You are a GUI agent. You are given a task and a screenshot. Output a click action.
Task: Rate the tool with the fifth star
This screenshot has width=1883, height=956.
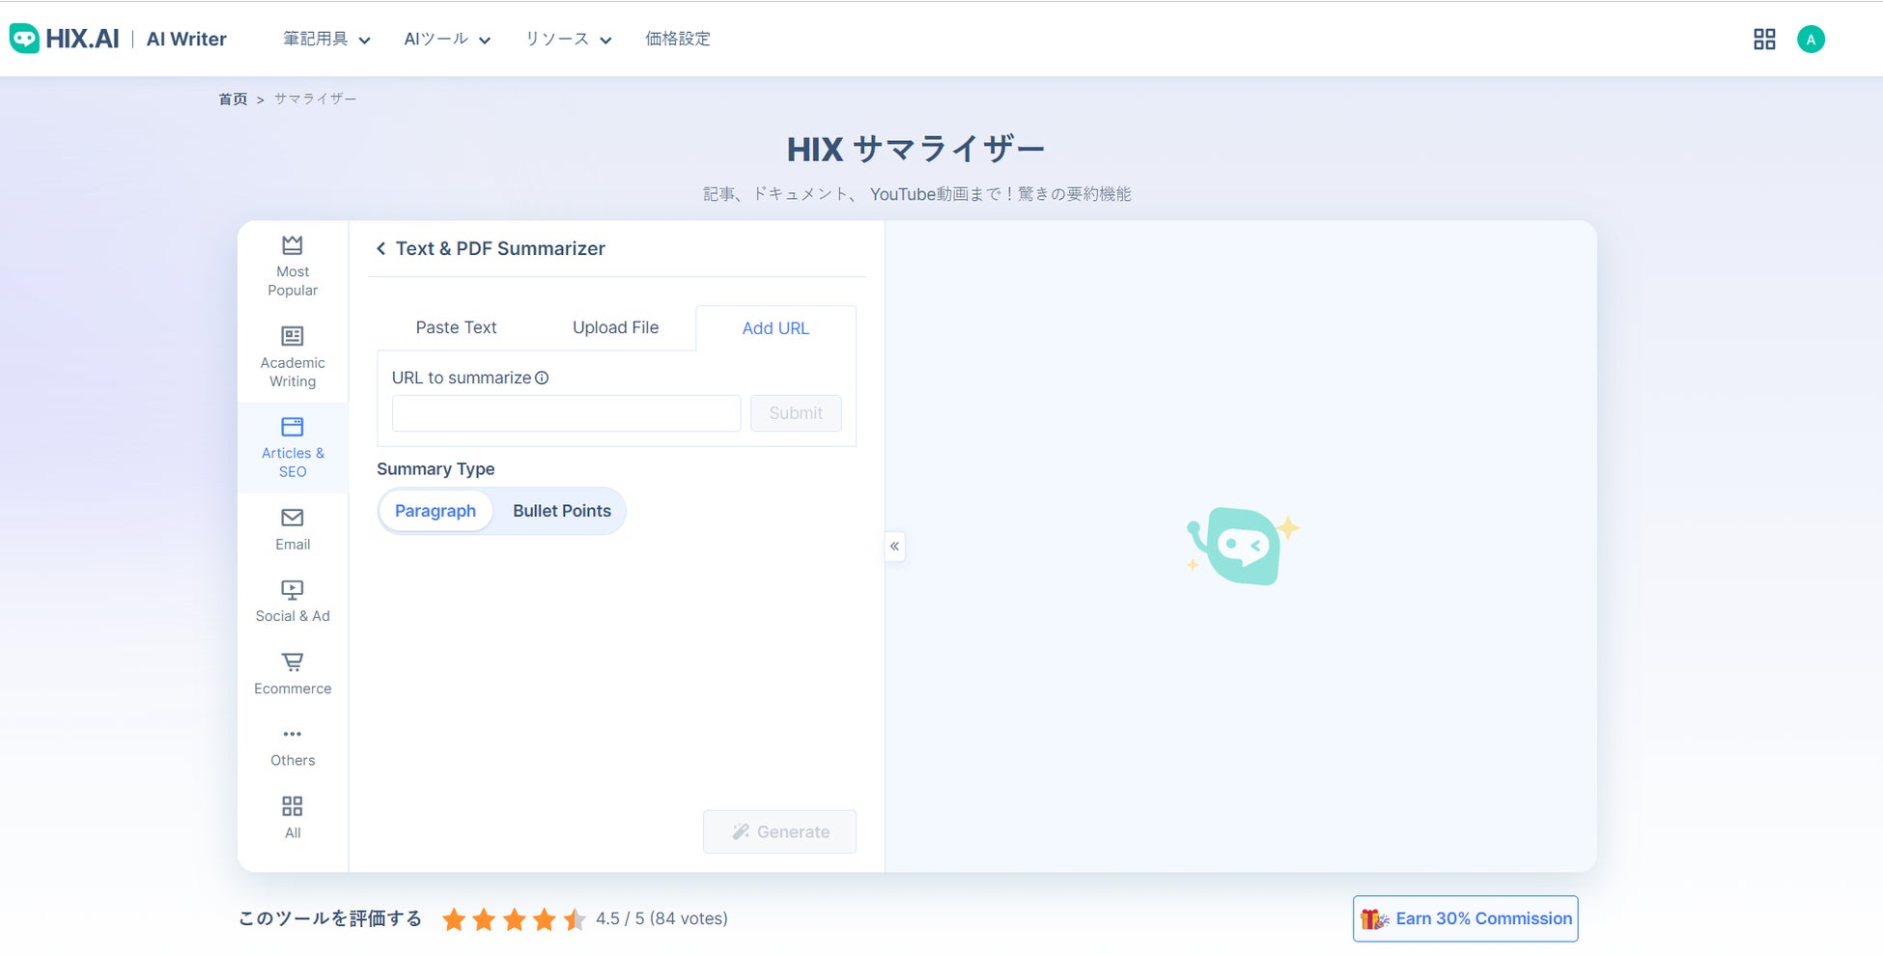pyautogui.click(x=575, y=919)
